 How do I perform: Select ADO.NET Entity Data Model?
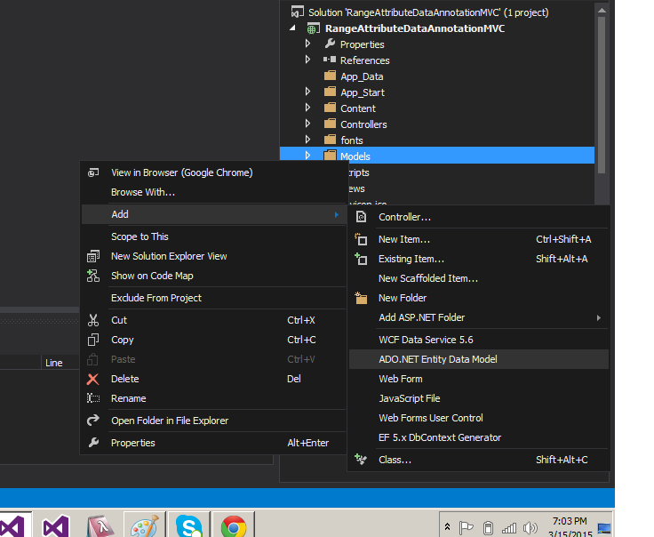478,359
